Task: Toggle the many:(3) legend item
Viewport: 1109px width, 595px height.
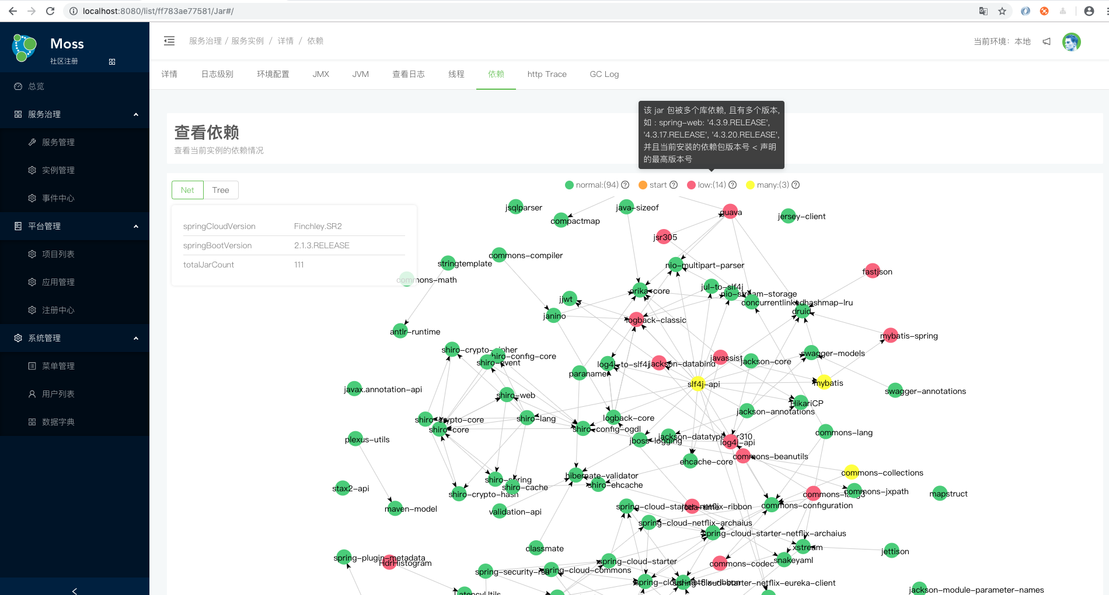Action: (x=768, y=185)
